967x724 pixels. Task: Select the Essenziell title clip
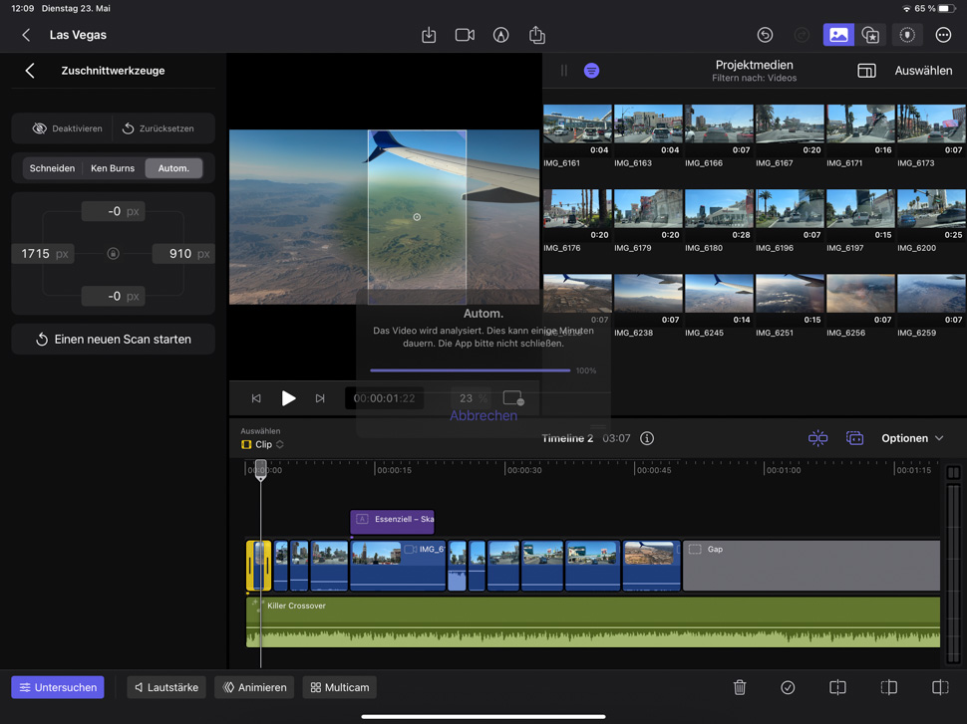(392, 522)
